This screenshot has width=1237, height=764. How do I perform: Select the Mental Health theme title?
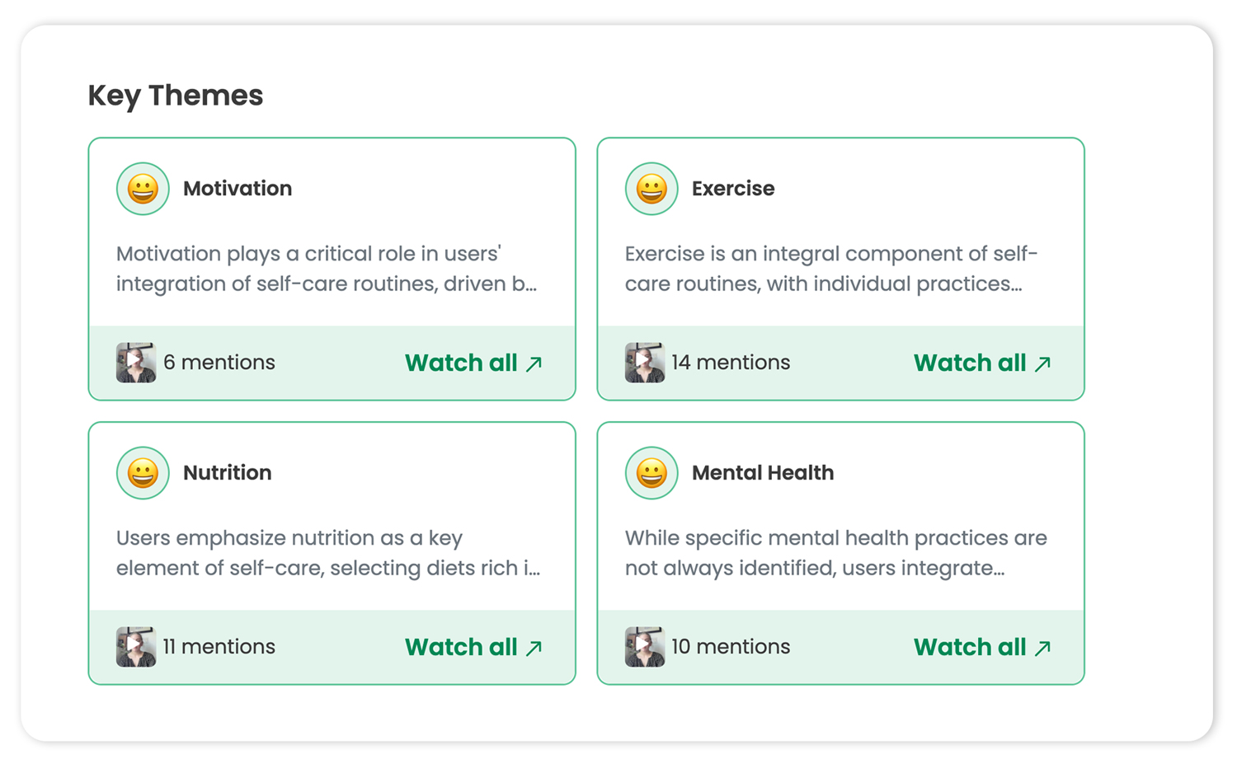pyautogui.click(x=763, y=473)
